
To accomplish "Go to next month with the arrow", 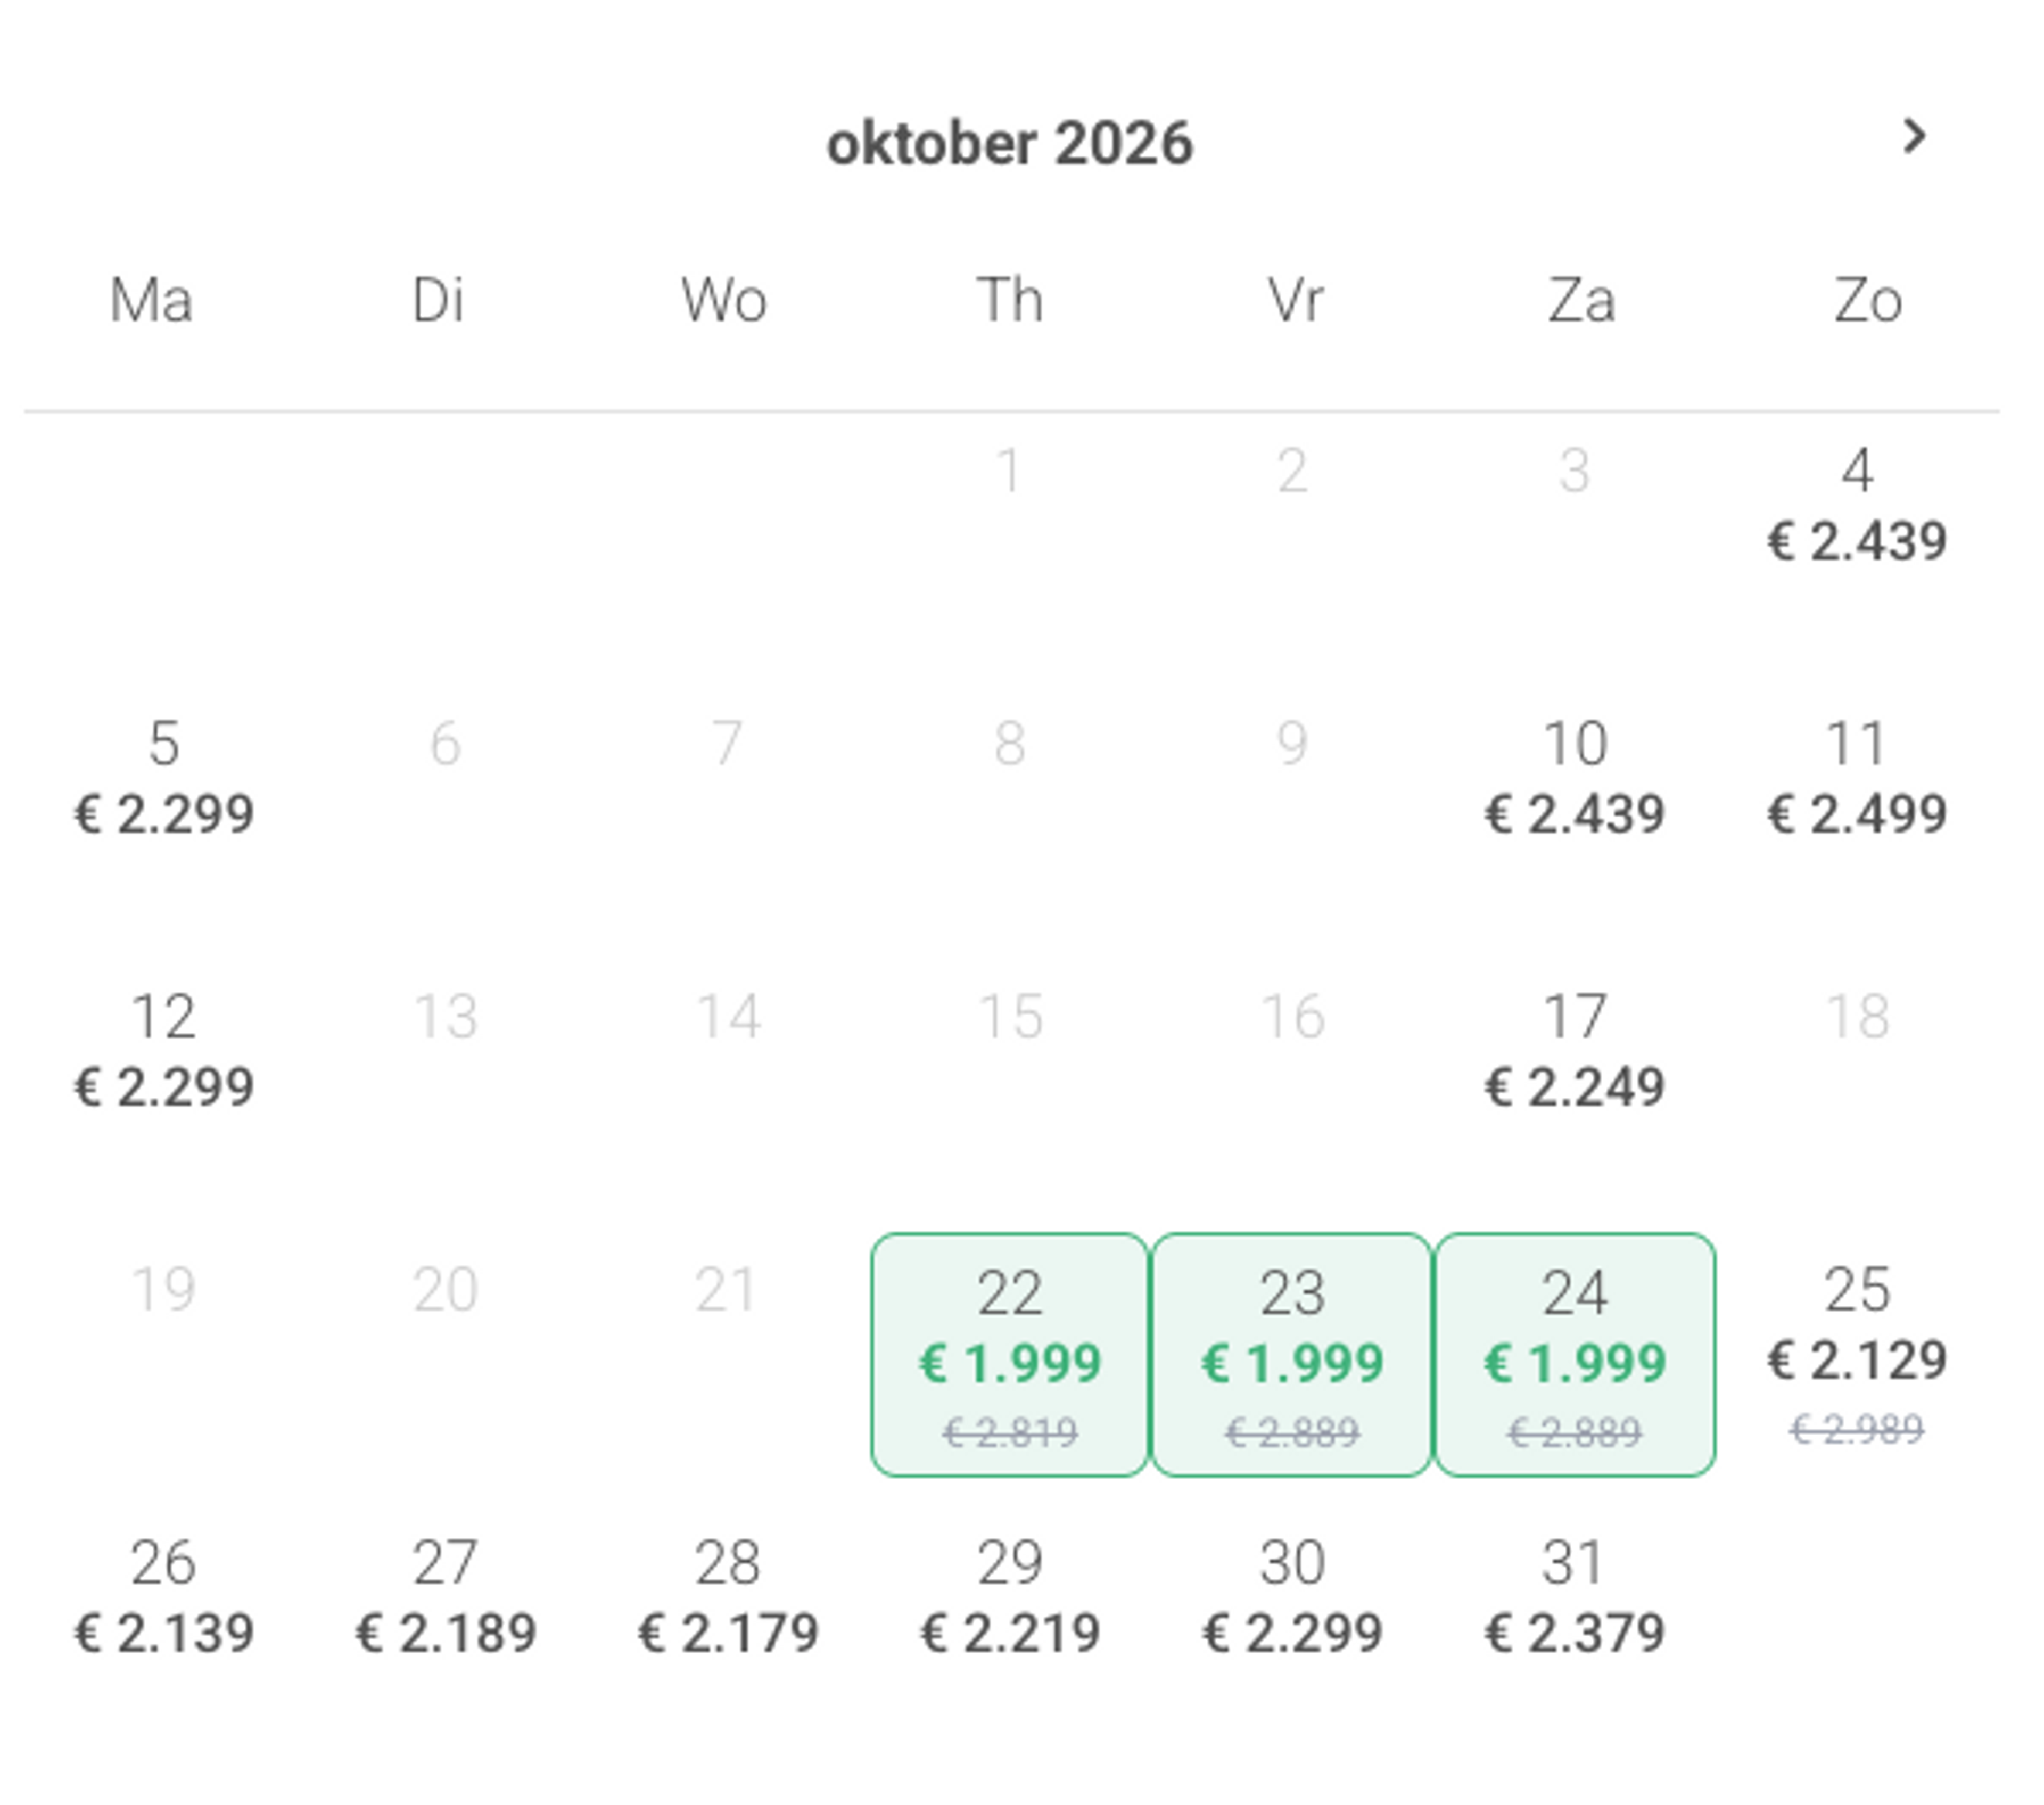I will 1913,137.
